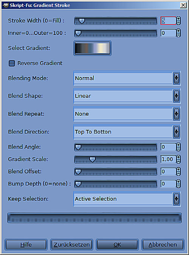Enable the Reverse Gradient checkbox
Screen dimensions: 189x255
(x=12, y=63)
